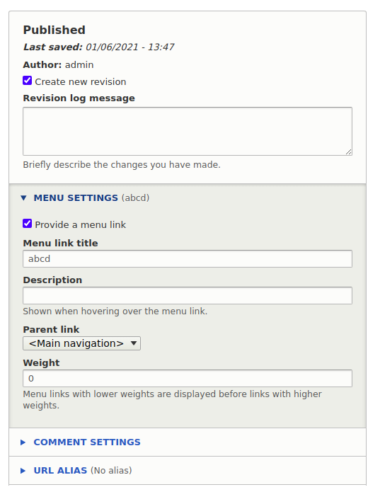Click the 'Create new revision' label text

click(81, 82)
